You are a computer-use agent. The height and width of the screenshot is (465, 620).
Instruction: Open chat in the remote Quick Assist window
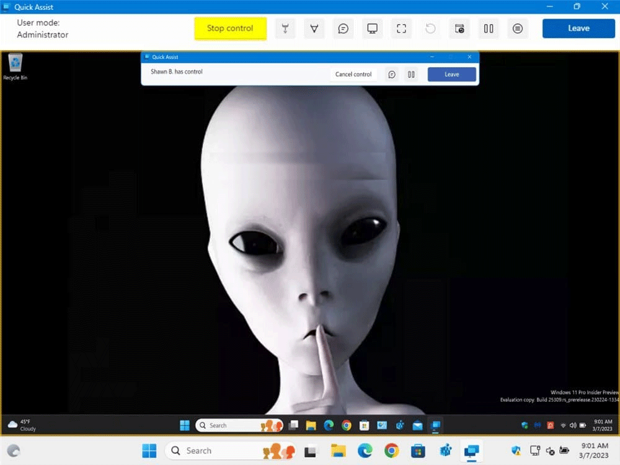click(392, 74)
